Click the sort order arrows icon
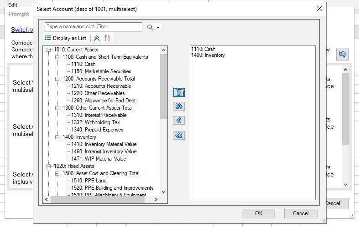 pos(107,38)
